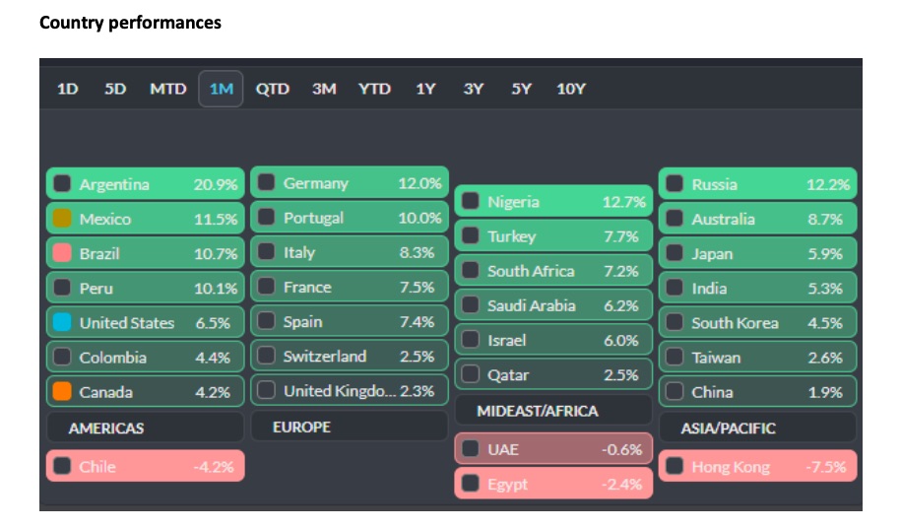Image resolution: width=901 pixels, height=528 pixels.
Task: Click Egypt's -2.4% value
Action: click(x=621, y=484)
